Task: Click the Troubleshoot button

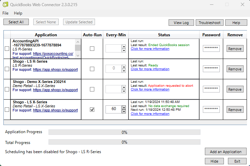Action: (x=210, y=23)
